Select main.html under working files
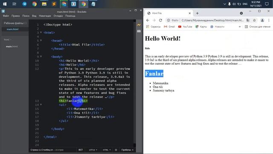Image resolution: width=273 pixels, height=154 pixels. (x=12, y=29)
